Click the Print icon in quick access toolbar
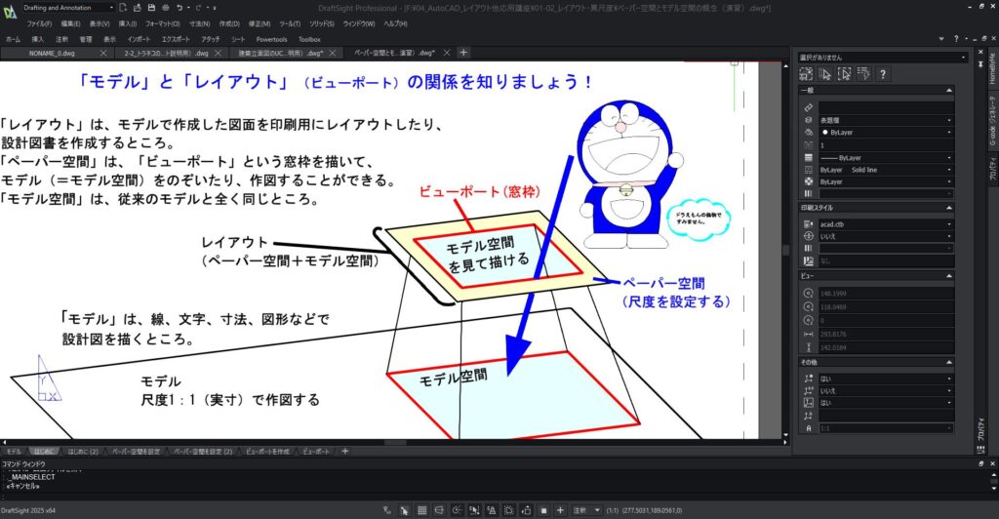This screenshot has width=999, height=519. [166, 8]
